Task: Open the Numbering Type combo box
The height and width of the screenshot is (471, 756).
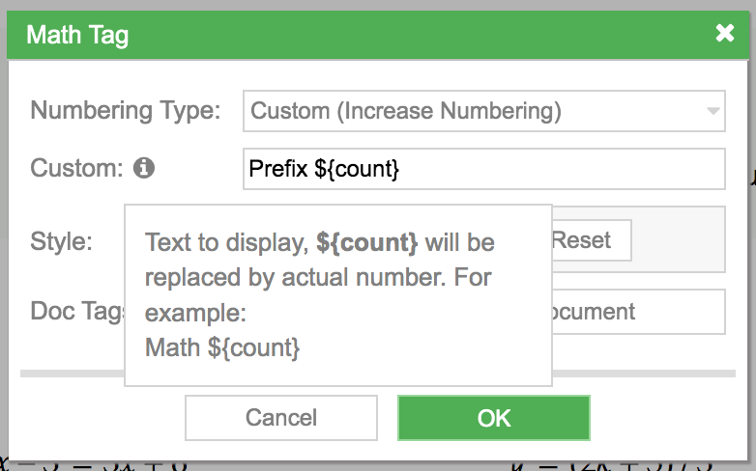Action: (x=483, y=111)
